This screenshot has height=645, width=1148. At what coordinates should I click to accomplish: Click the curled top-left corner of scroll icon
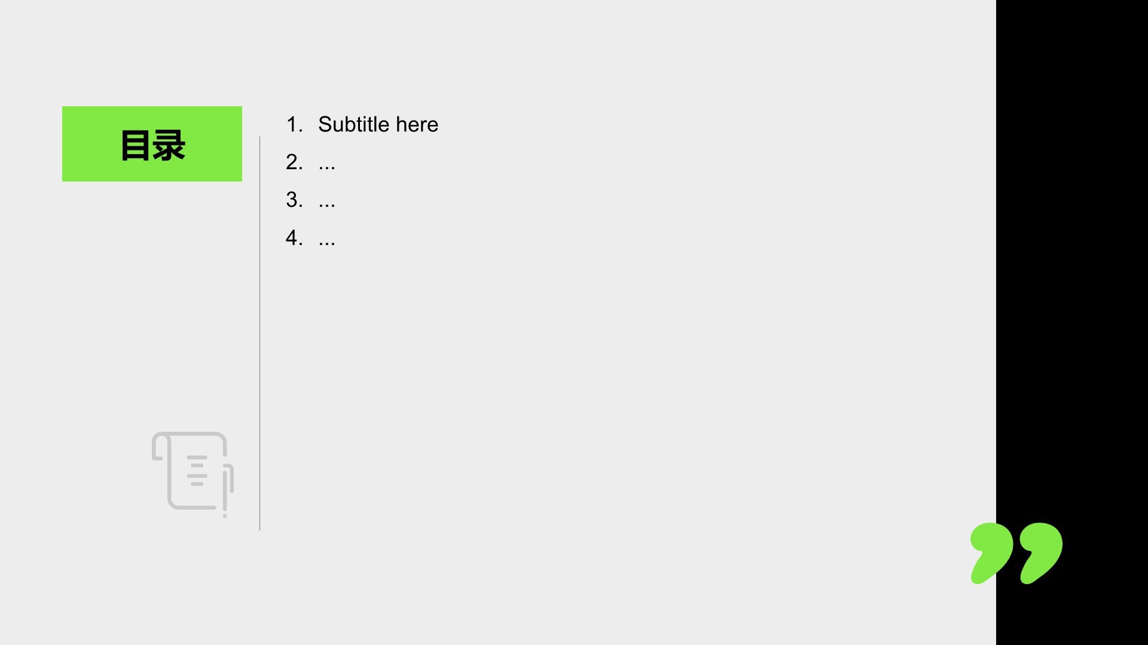(x=158, y=446)
